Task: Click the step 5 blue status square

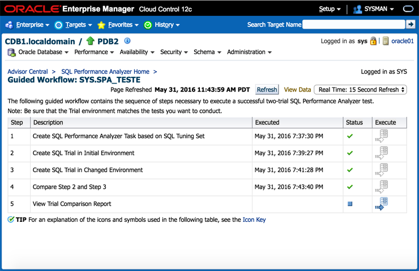Action: click(350, 204)
